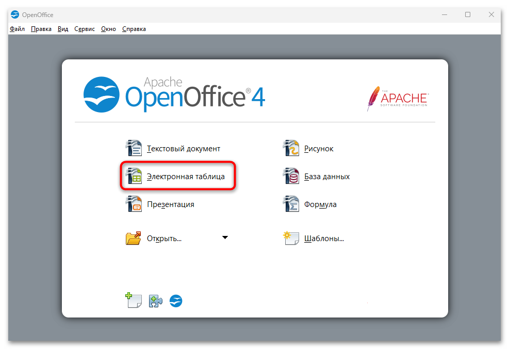Click the OpenOffice info gull icon at bottom

point(176,301)
